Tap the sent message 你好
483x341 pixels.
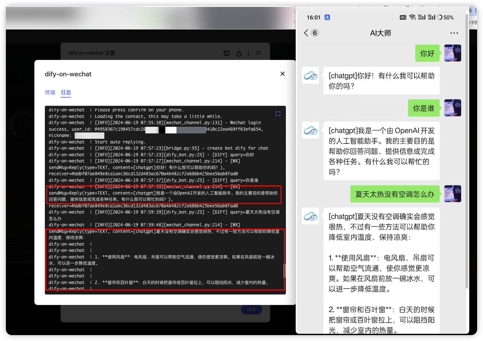click(427, 53)
